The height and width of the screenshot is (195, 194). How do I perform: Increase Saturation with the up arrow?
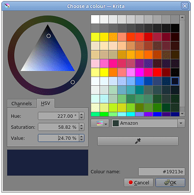click(82, 125)
